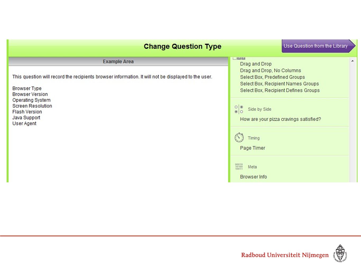
Task: Click Browser Type text in example
Action: tap(27, 88)
